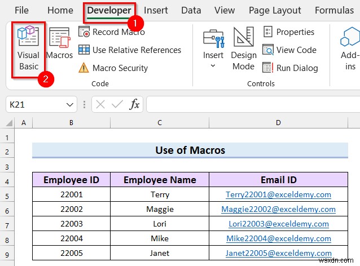The height and width of the screenshot is (266, 360).
Task: Click inside the formula bar
Action: 253,105
